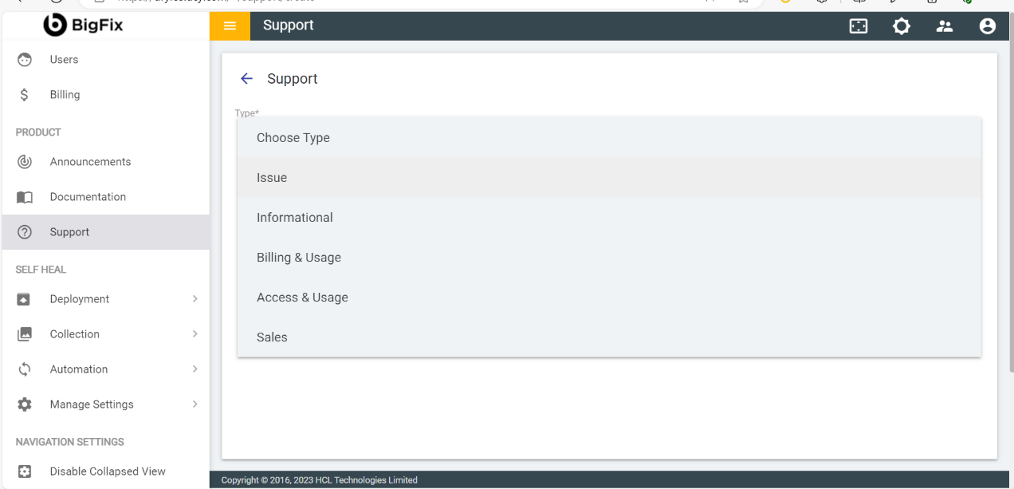This screenshot has width=1014, height=489.
Task: Click the Support title in header bar
Action: [289, 26]
